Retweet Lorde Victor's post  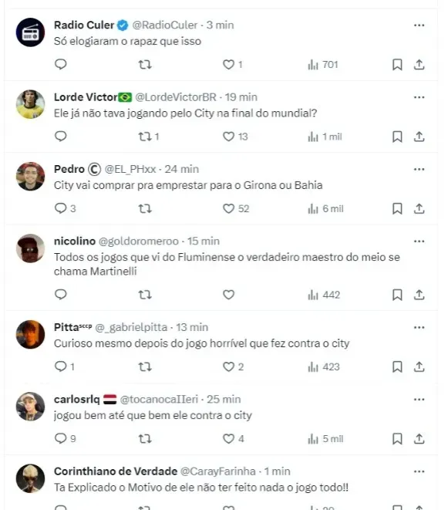point(145,137)
